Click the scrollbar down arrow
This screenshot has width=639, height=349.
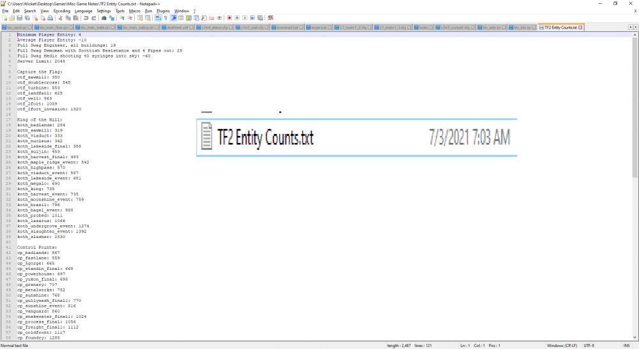point(635,338)
